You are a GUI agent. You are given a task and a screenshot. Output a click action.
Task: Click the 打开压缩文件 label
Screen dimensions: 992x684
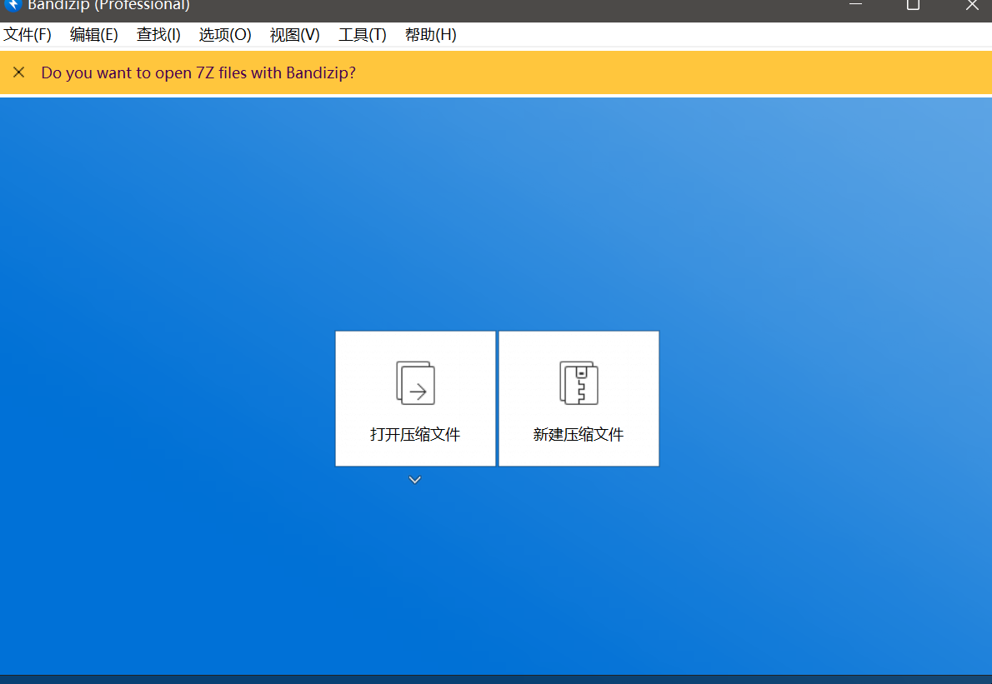tap(415, 434)
